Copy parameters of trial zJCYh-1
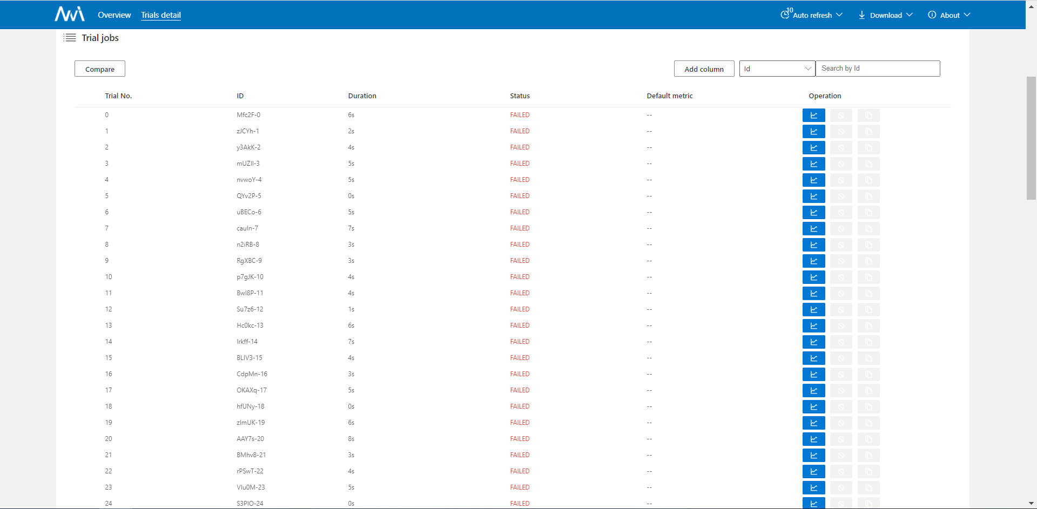 (868, 131)
